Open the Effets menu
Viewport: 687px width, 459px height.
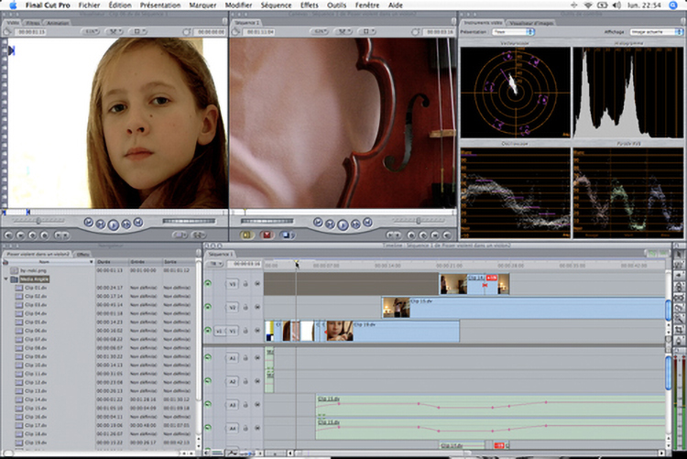point(310,5)
